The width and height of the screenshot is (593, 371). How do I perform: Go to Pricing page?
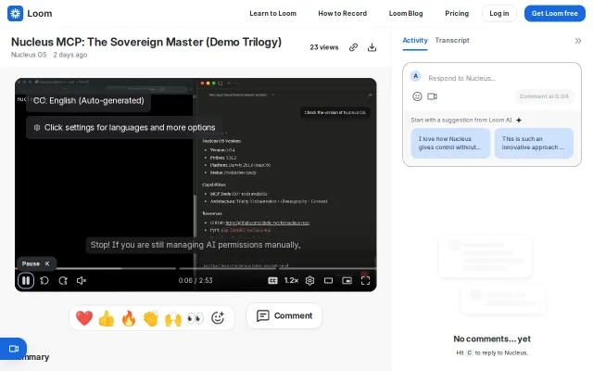(457, 14)
